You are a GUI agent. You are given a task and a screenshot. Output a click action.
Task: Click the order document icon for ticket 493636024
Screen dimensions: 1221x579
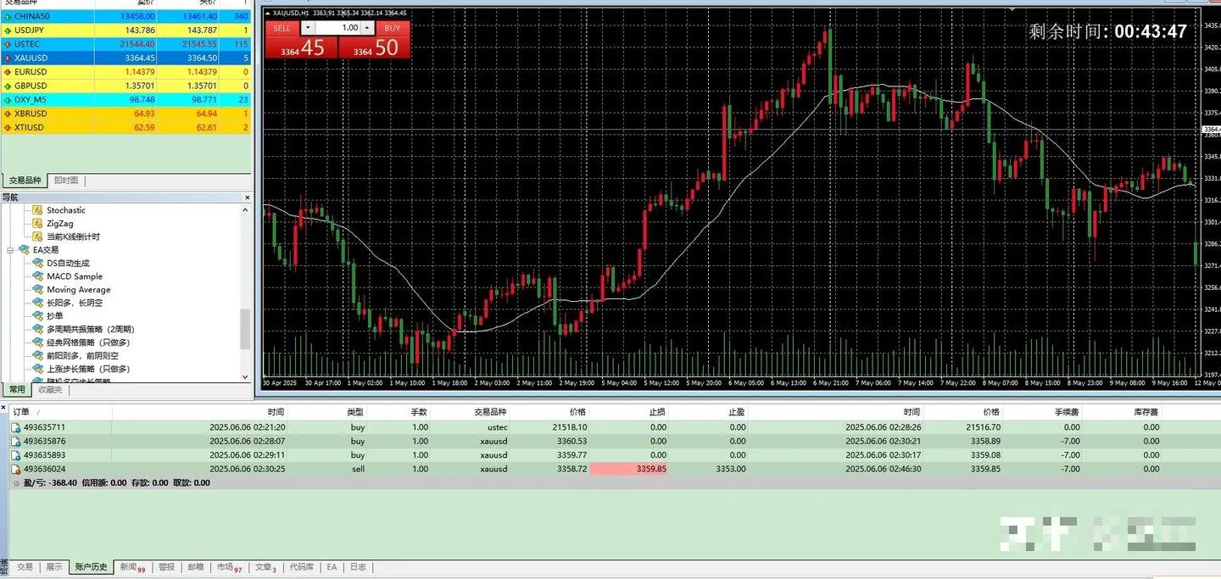point(14,469)
